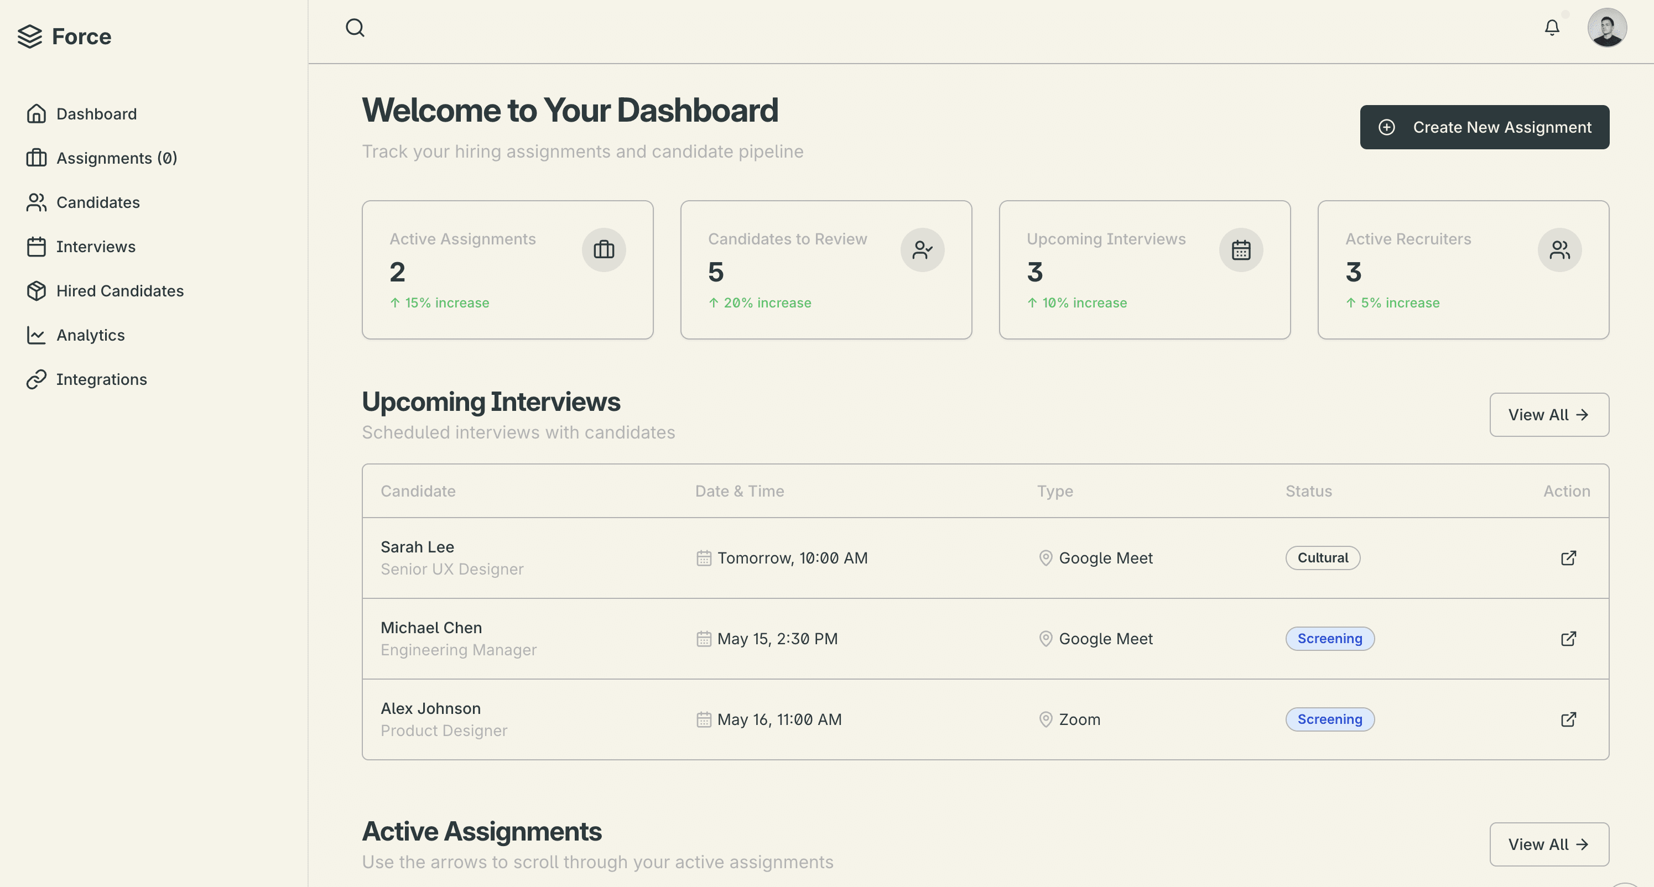1654x887 pixels.
Task: Click the user-check icon in Candidates to Review
Action: tap(922, 249)
